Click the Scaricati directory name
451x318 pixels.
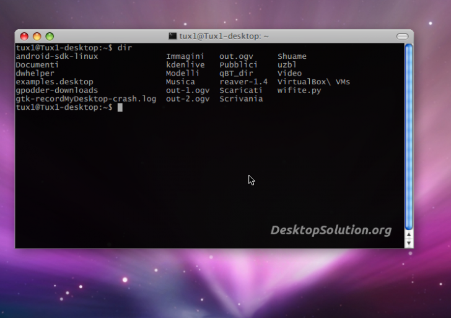click(x=241, y=91)
